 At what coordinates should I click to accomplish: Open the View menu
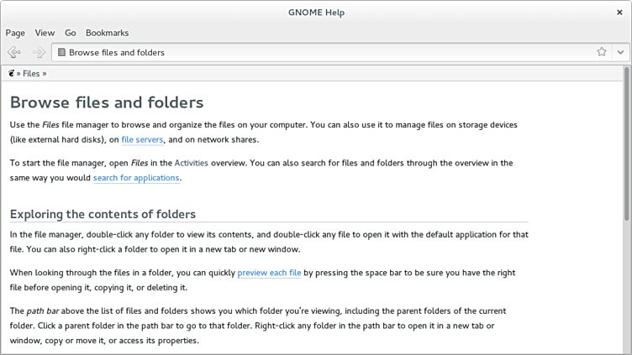[x=45, y=33]
